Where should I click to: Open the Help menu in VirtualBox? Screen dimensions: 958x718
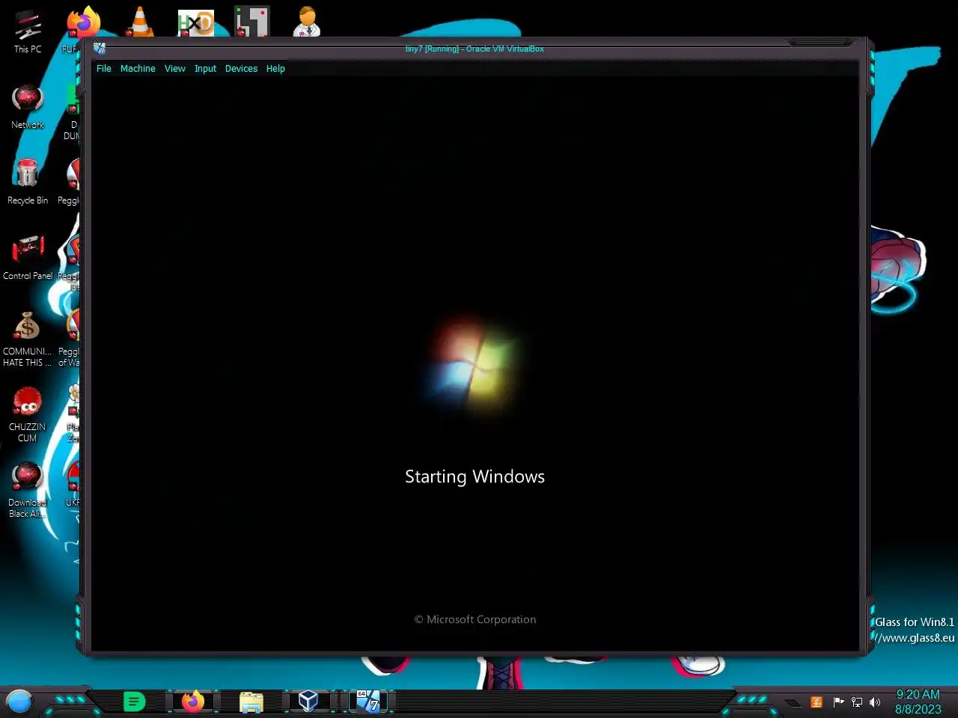275,69
